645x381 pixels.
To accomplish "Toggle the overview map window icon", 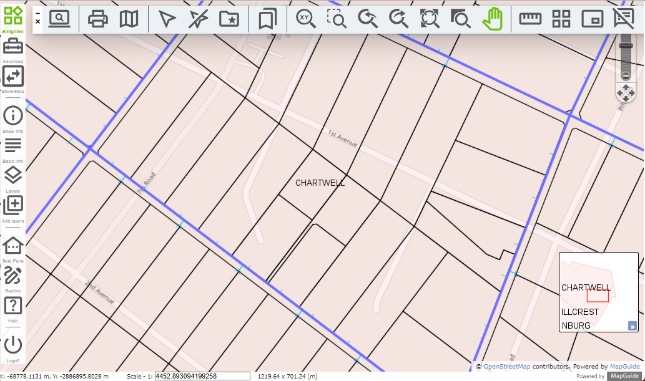I will [x=592, y=19].
